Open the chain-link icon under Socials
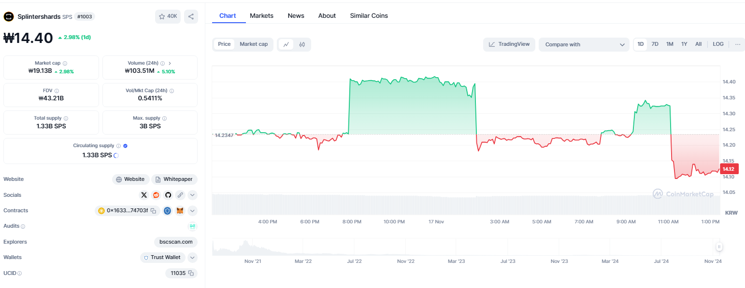The image size is (745, 288). pos(180,195)
